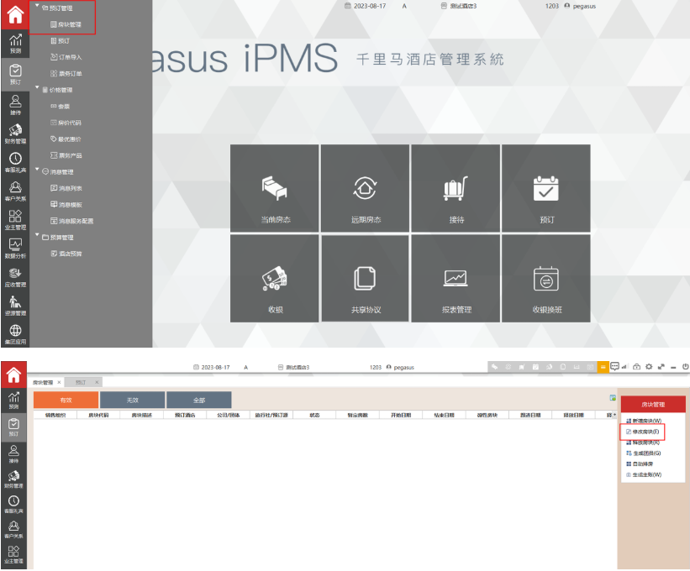Open 接待 reception sidebar icon on the home screen

[15, 105]
